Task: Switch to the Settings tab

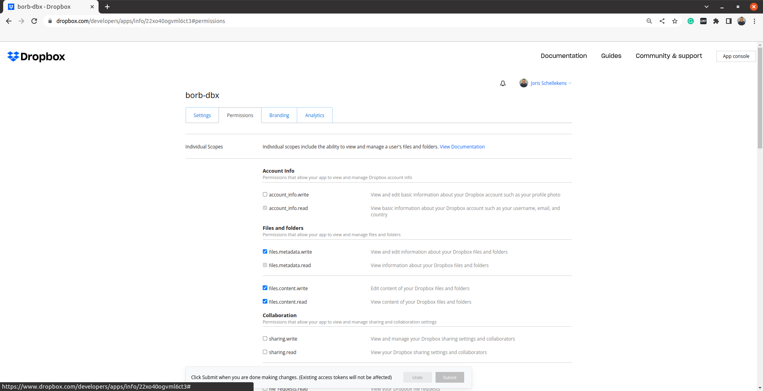Action: (x=202, y=115)
